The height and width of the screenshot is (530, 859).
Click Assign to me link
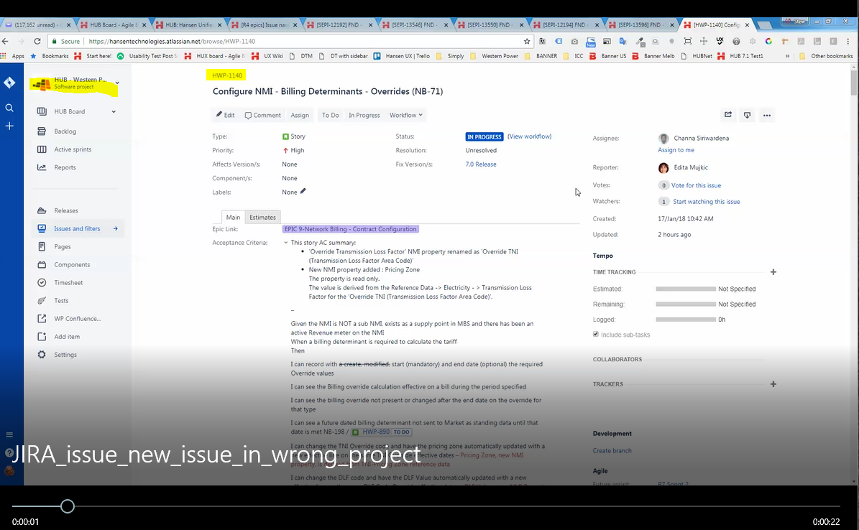coord(676,150)
